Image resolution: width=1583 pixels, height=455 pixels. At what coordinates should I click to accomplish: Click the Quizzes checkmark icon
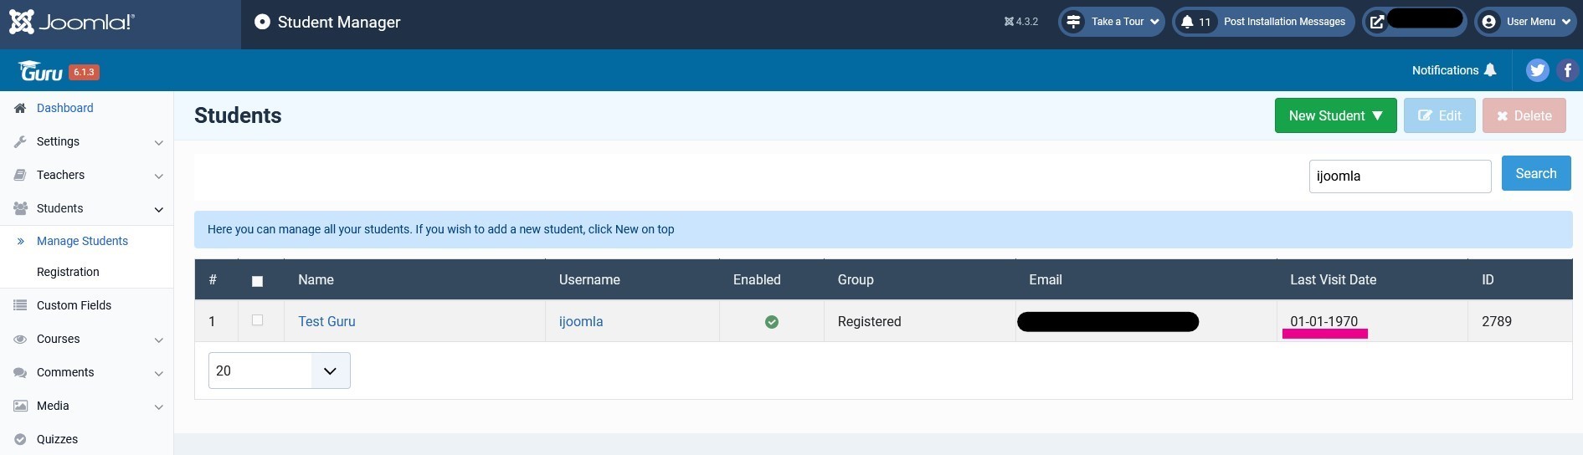click(20, 439)
